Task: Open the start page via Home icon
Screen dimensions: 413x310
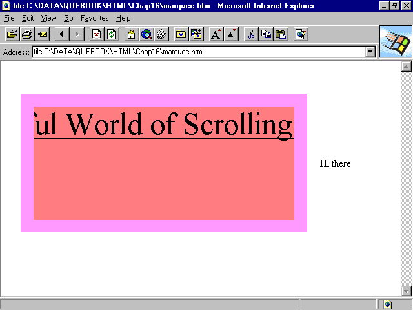Action: point(131,34)
